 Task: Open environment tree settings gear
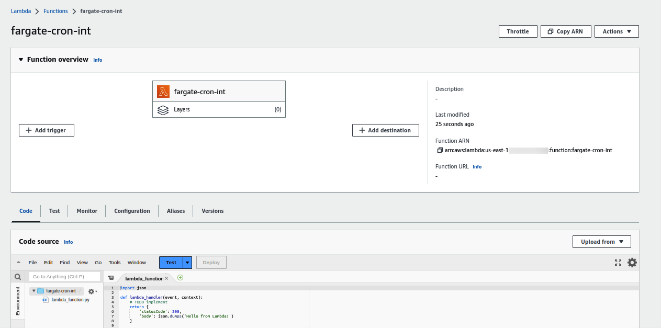(92, 291)
